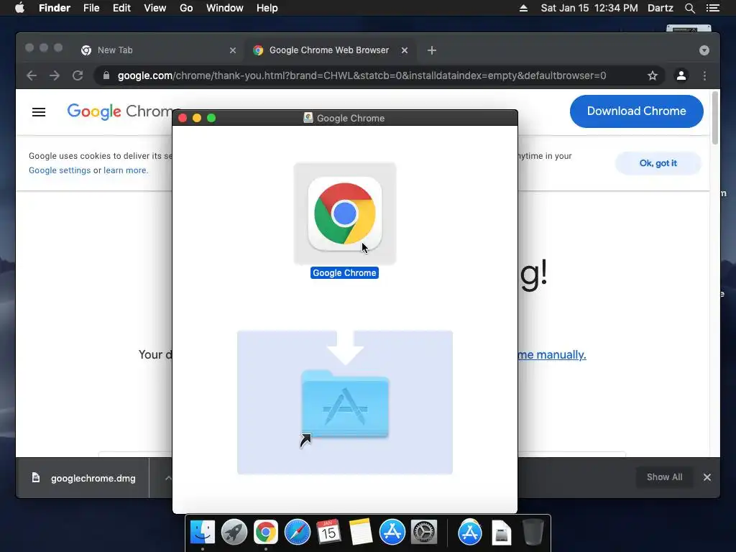Open the View menu

(155, 8)
